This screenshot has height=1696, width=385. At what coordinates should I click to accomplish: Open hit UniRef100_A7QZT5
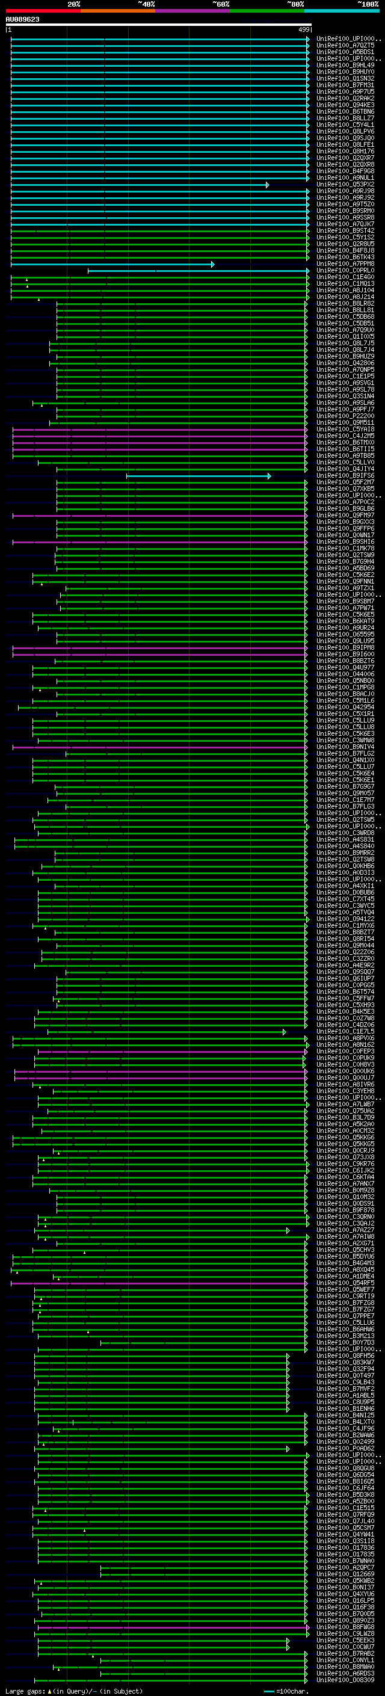(x=345, y=46)
